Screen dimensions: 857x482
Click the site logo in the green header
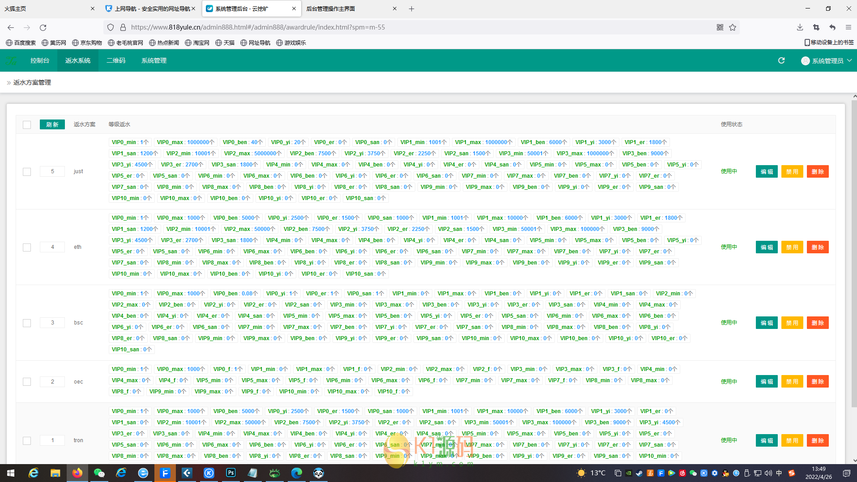pos(11,61)
